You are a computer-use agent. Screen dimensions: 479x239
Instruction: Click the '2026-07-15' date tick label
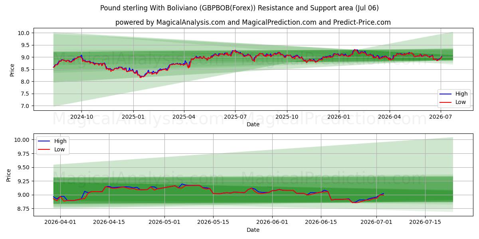(x=426, y=223)
